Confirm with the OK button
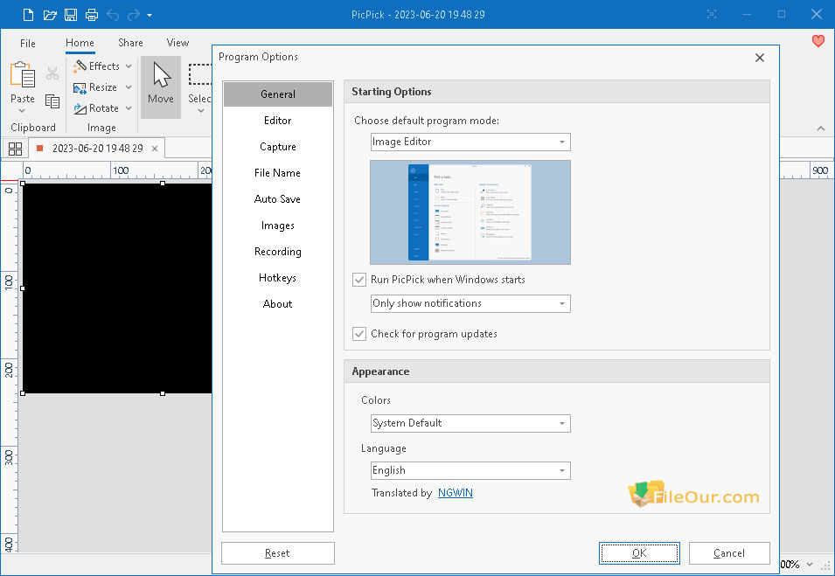835x576 pixels. [639, 553]
